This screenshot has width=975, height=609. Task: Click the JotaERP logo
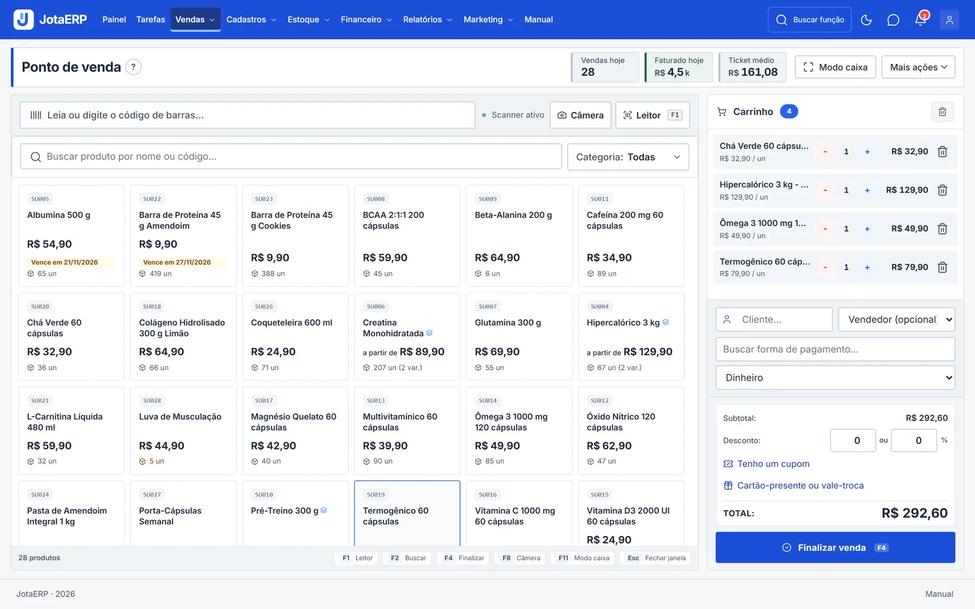click(x=51, y=19)
